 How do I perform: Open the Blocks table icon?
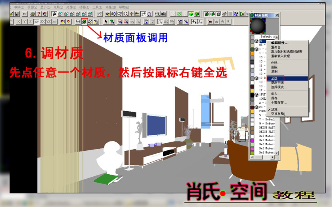click(x=90, y=22)
